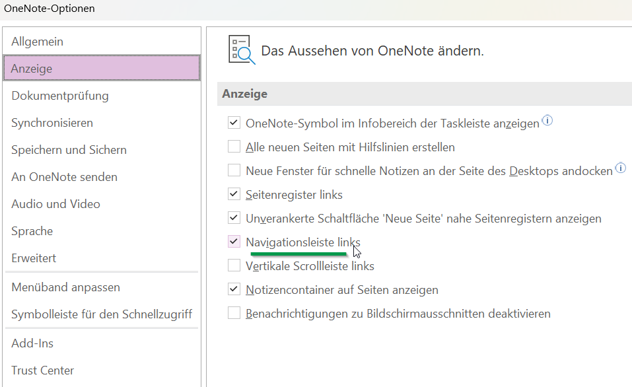The width and height of the screenshot is (632, 387).
Task: Uncheck Navigationsleiste links checkbox
Action: tap(234, 242)
